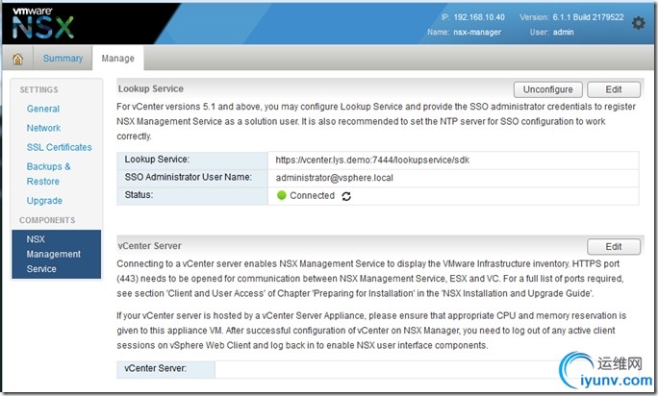Image resolution: width=658 pixels, height=396 pixels.
Task: Click the SSO administrator username value
Action: pyautogui.click(x=335, y=178)
